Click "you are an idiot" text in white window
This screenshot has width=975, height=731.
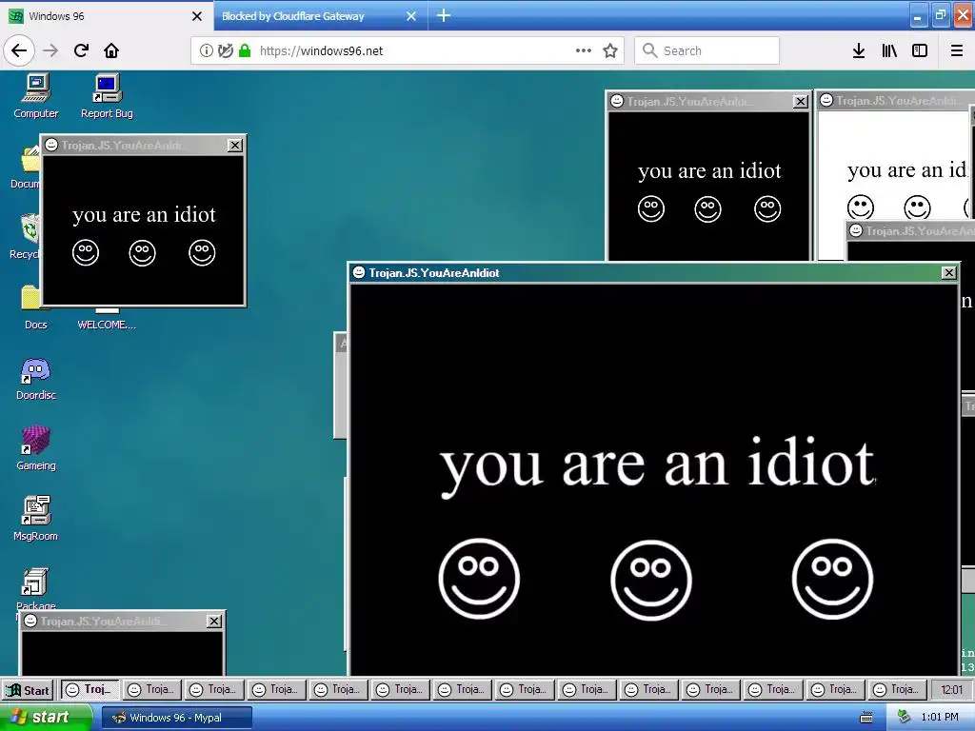click(907, 169)
